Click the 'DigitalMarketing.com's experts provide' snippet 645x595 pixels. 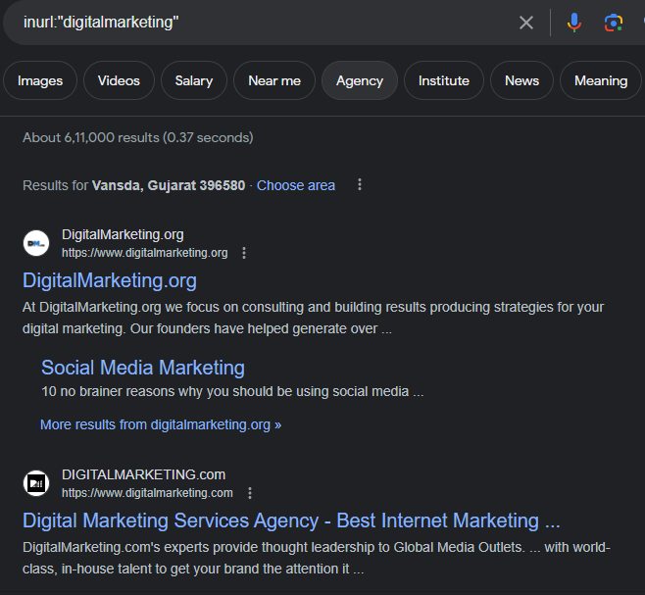[317, 558]
